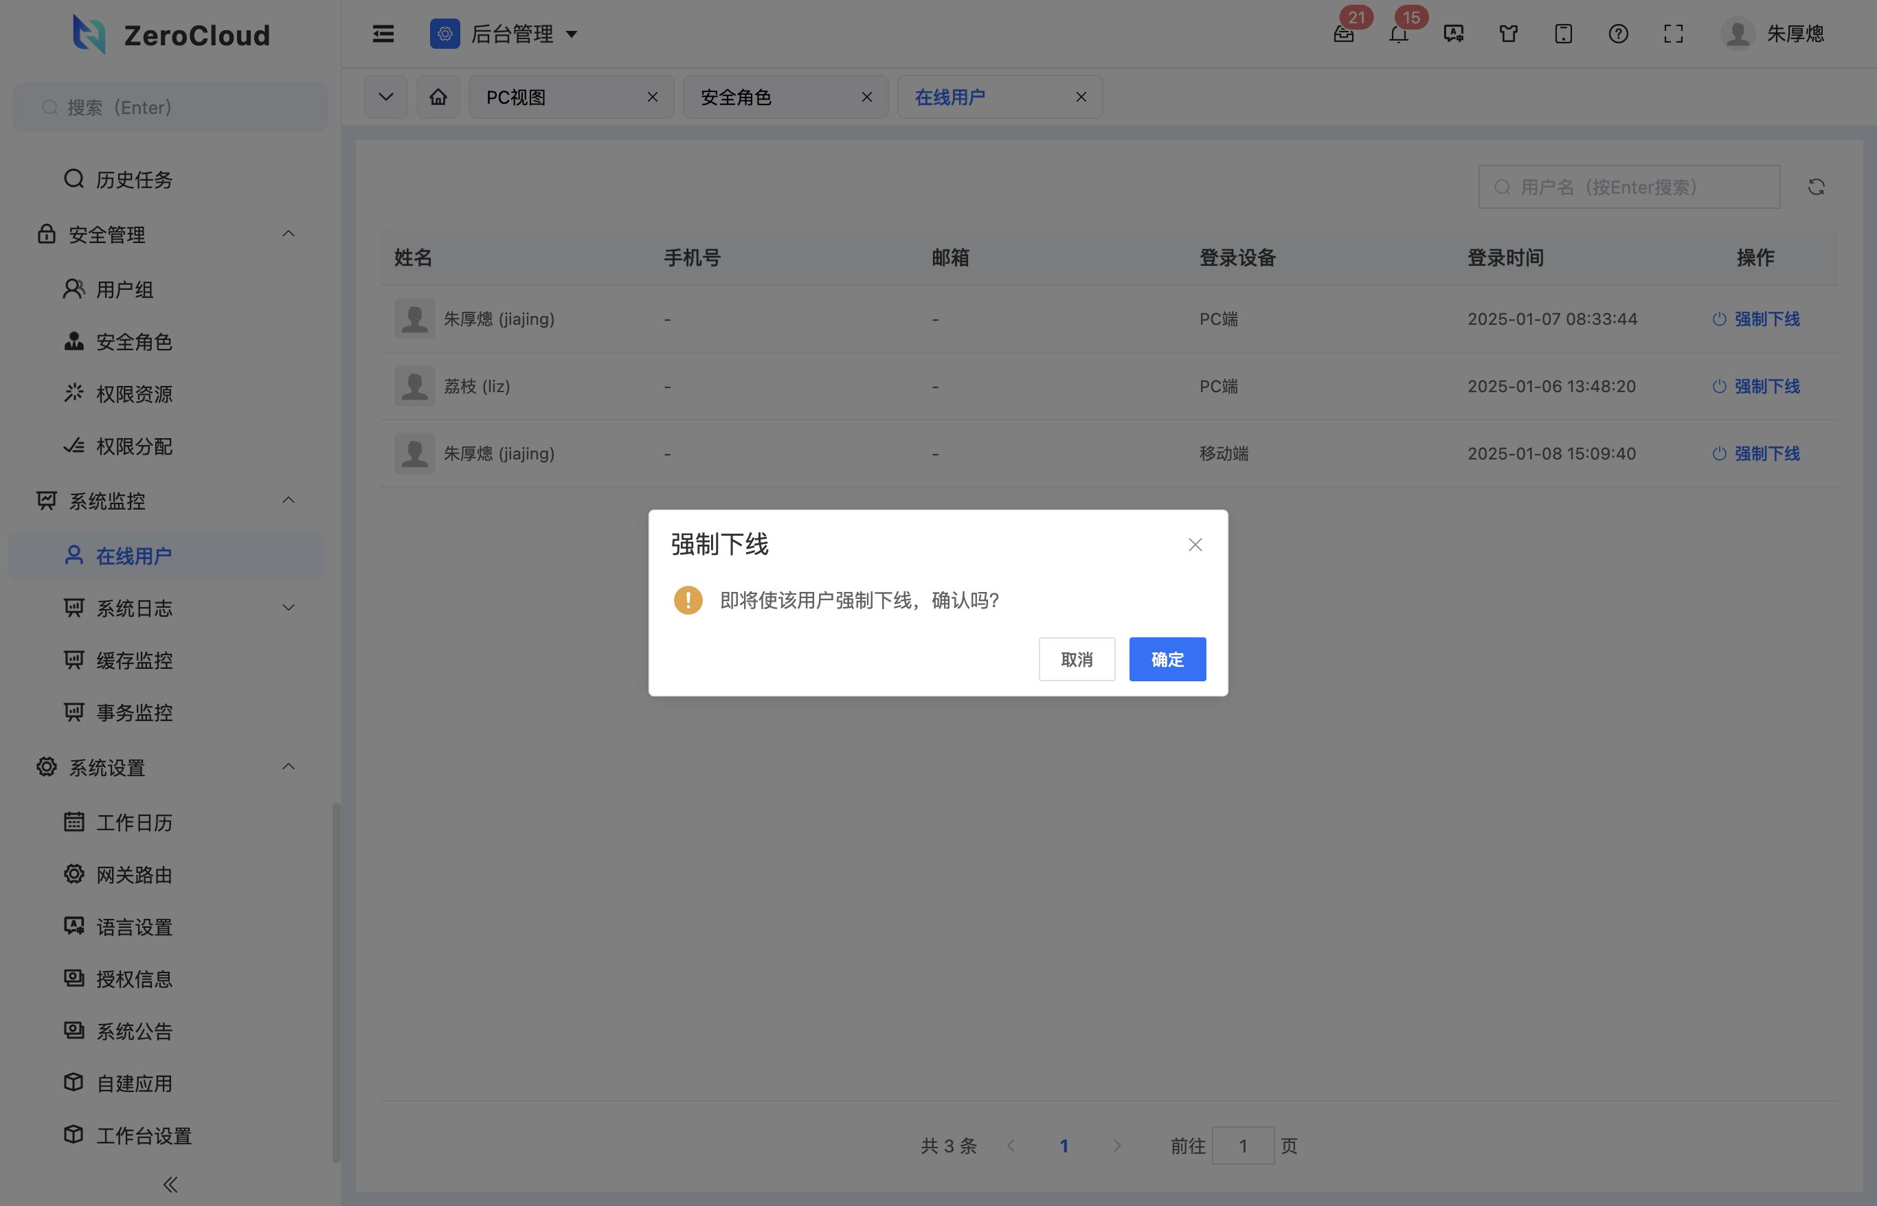Go to home tab icon
The height and width of the screenshot is (1206, 1877).
coord(438,97)
